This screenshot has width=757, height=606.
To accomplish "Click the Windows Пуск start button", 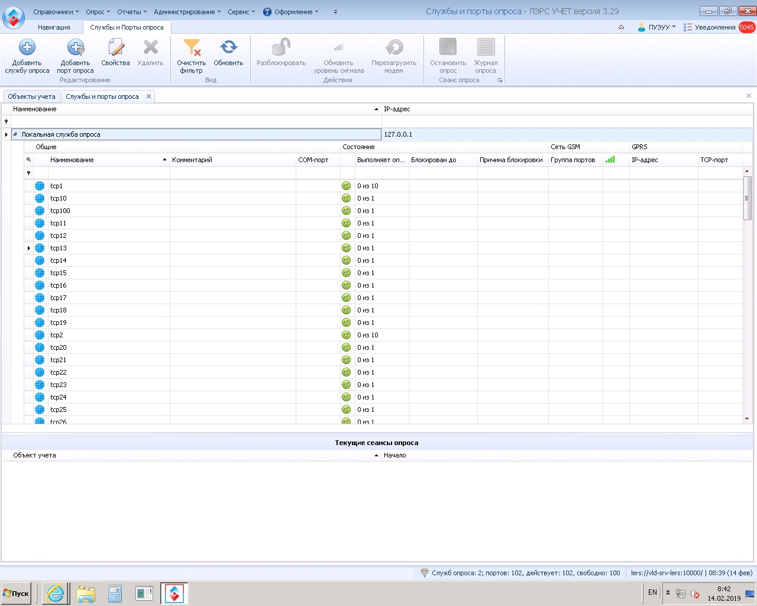I will click(16, 594).
